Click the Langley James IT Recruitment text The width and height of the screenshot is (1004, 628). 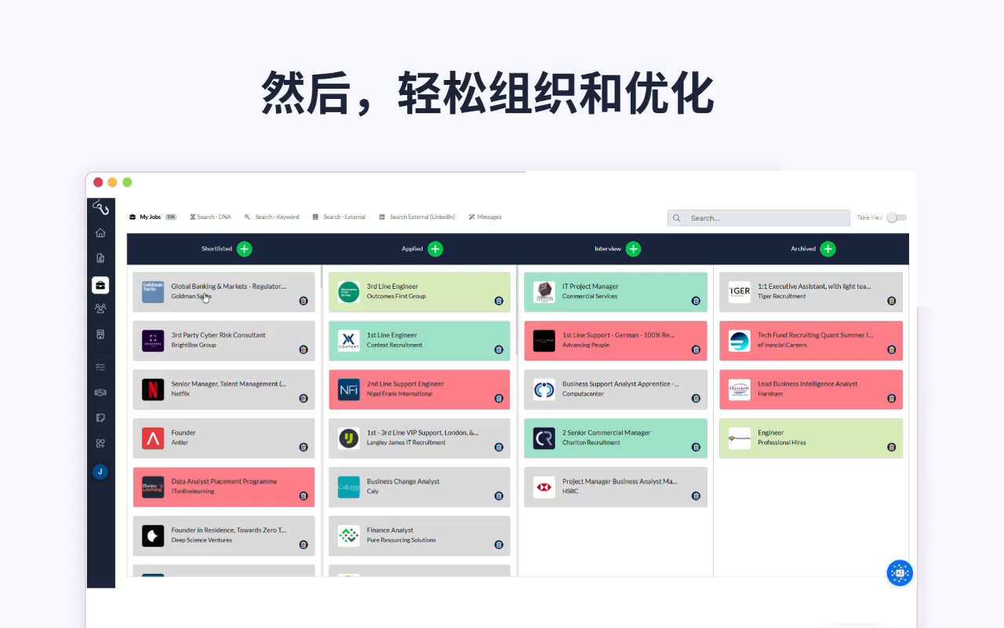406,443
